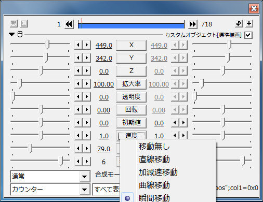Choose 曲線移動 from the popup menu
Image resolution: width=263 pixels, height=202 pixels.
coord(168,185)
